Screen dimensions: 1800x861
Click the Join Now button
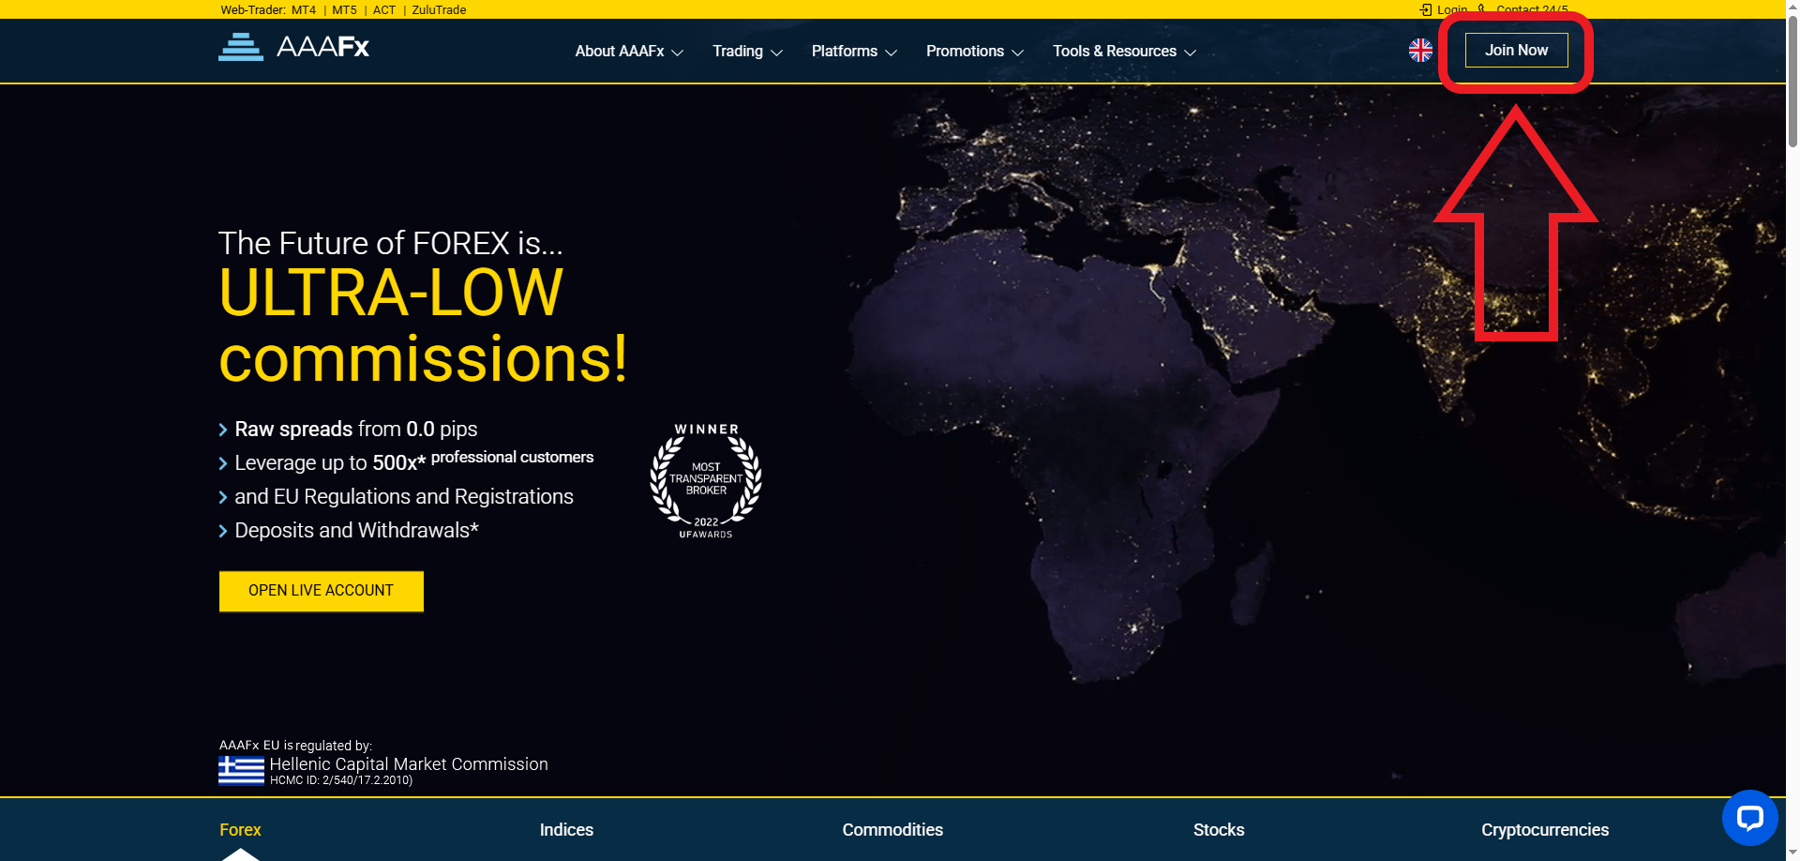(1516, 51)
